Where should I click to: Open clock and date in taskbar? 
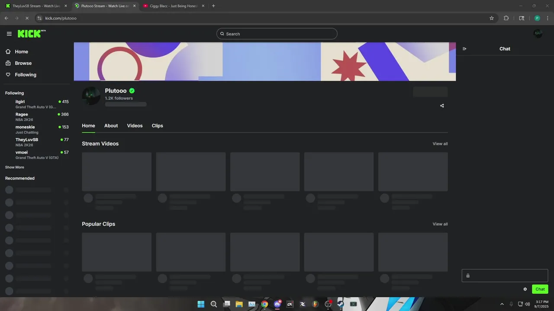coord(542,304)
